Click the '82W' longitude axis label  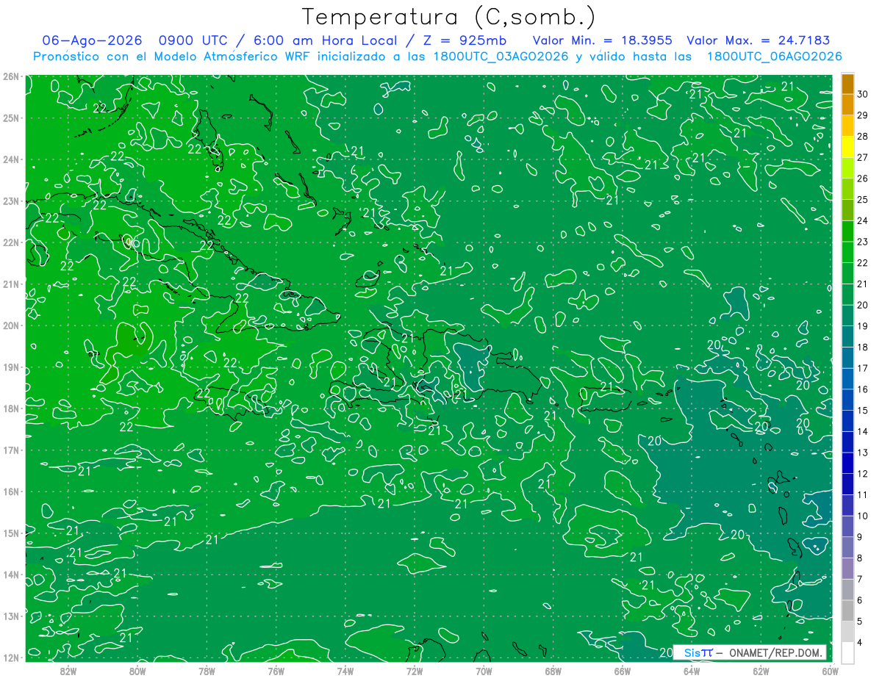(68, 671)
